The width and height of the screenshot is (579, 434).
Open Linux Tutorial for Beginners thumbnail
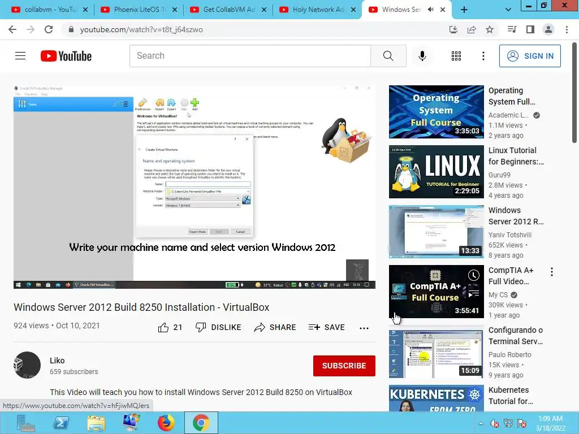pyautogui.click(x=436, y=172)
